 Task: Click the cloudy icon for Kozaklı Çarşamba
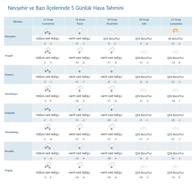point(175,147)
